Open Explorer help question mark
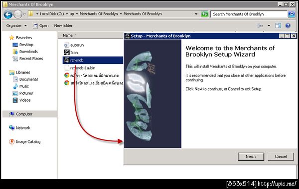299x189 pixels. pos(288,26)
